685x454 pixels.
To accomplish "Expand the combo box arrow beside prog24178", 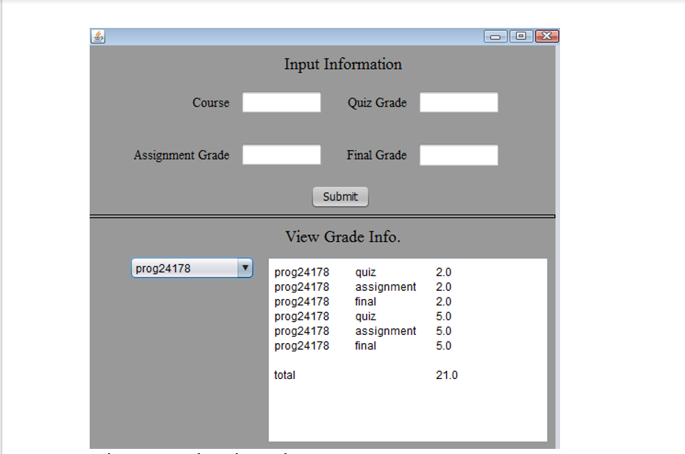I will 245,268.
